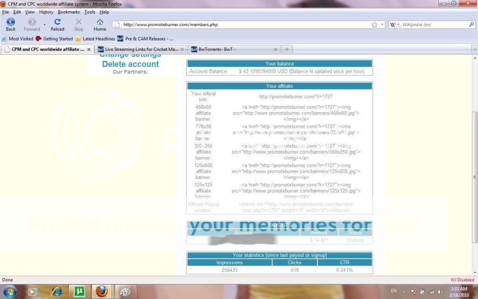
Task: Open the Help menu
Action: pos(104,12)
